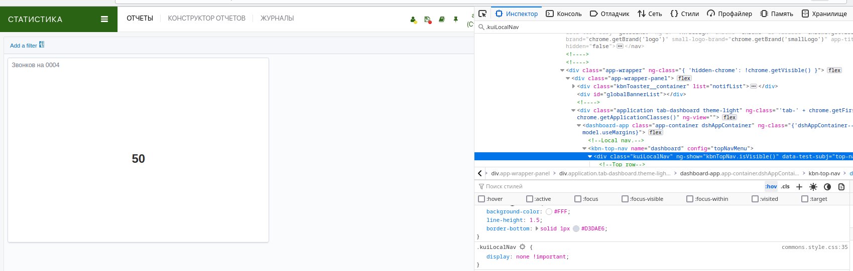This screenshot has height=271, width=853.
Task: Open the #D3DAE6 border color swatch
Action: [576, 228]
